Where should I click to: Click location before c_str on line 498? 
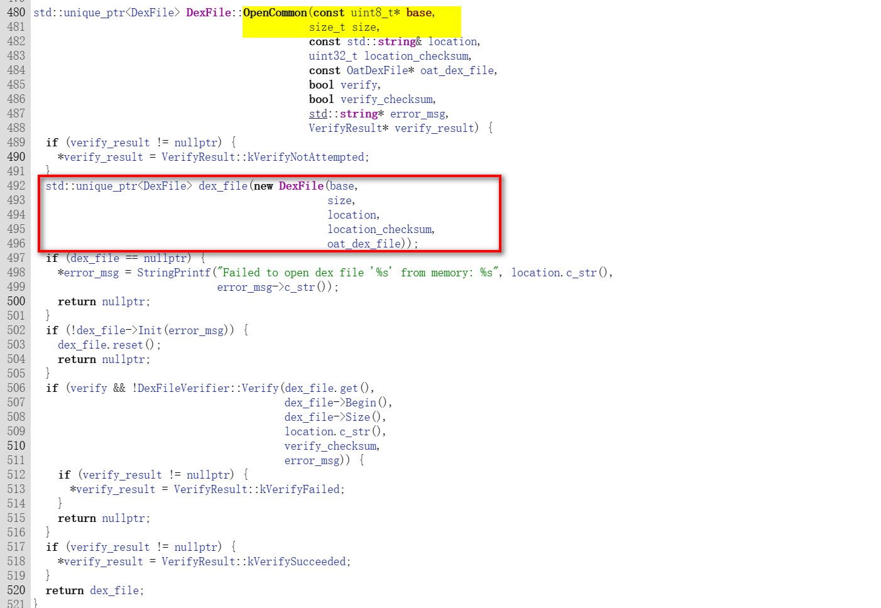536,273
